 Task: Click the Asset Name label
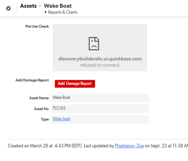click(39, 98)
